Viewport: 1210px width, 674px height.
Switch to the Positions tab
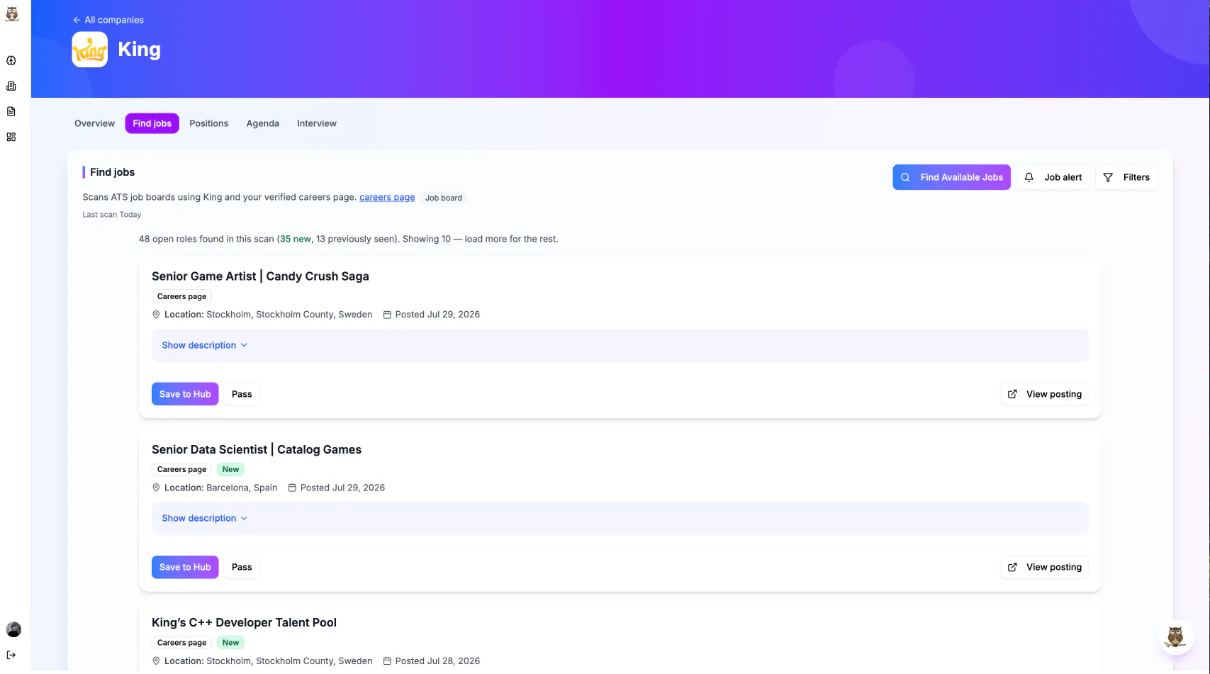(x=209, y=123)
